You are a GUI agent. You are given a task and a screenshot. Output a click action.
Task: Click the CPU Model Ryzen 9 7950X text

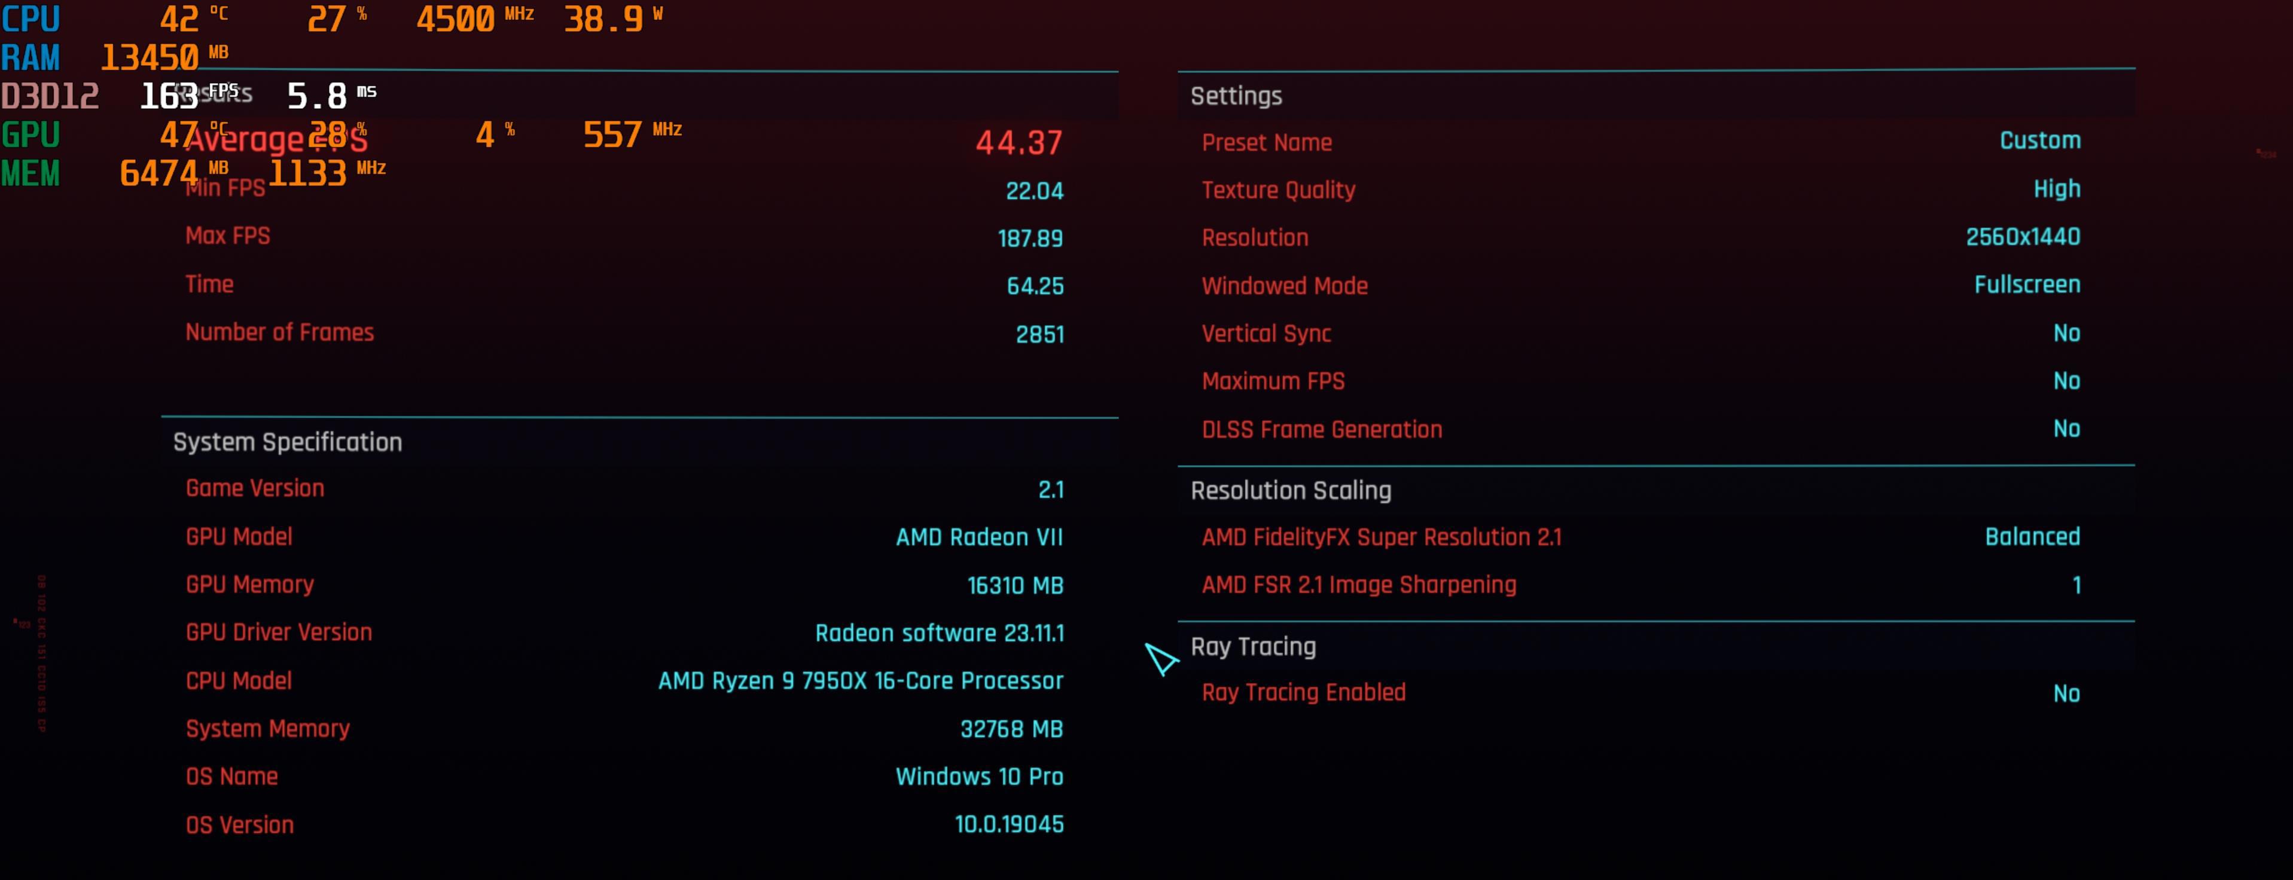coord(860,681)
